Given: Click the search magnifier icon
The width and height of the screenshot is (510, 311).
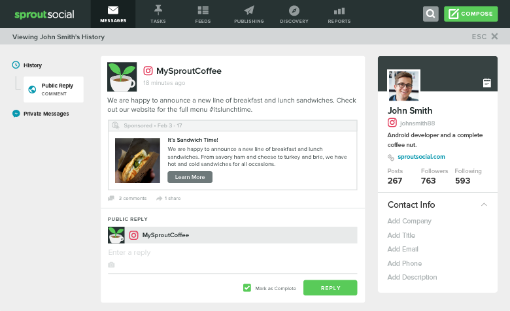Looking at the screenshot, I should tap(431, 14).
